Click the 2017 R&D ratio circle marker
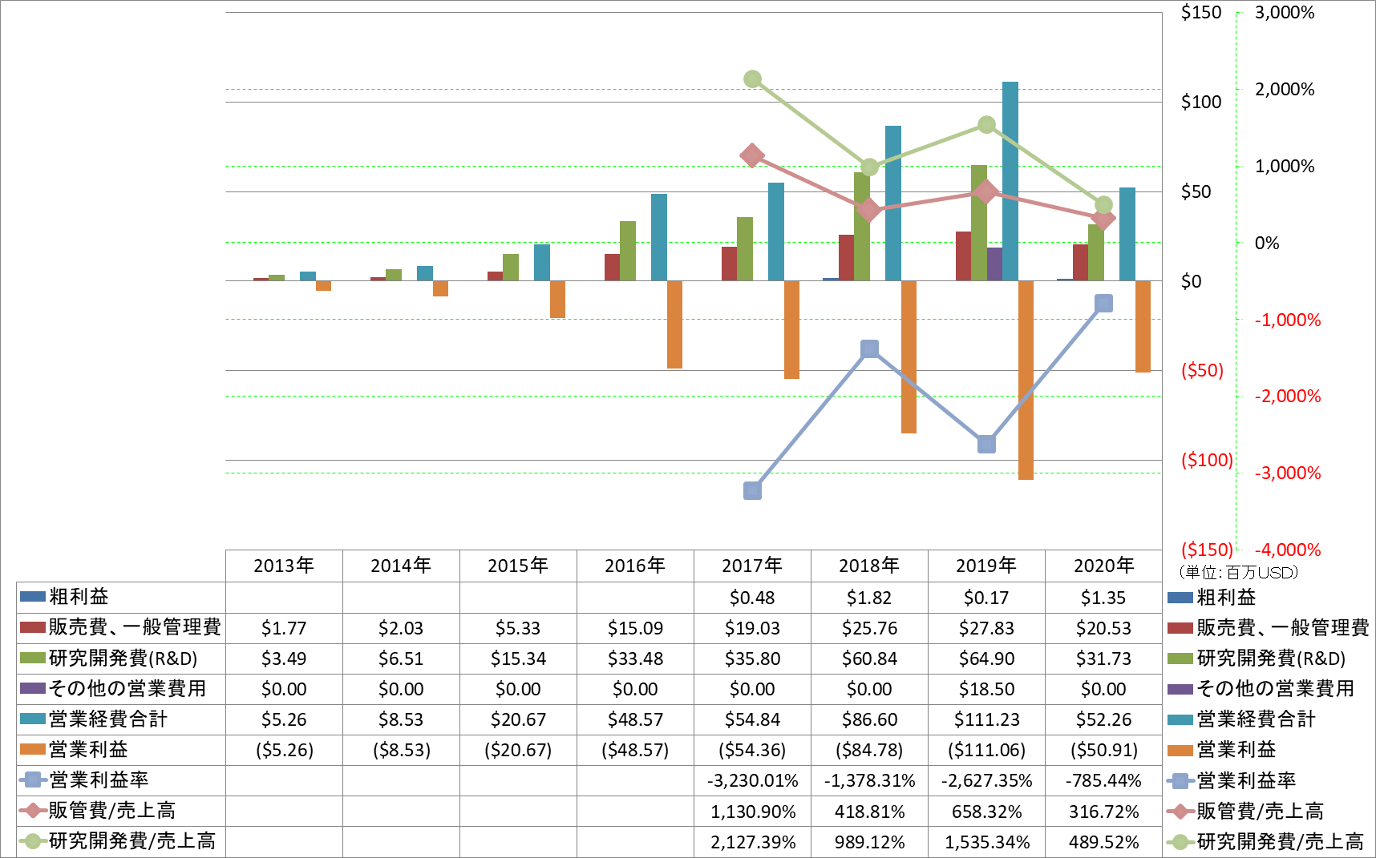1376x858 pixels. 752,79
